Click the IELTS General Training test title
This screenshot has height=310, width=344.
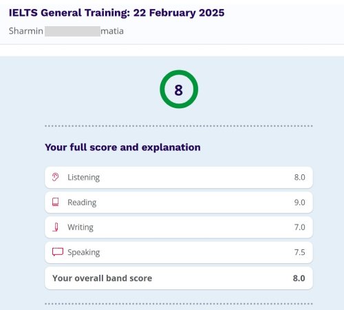pos(116,13)
